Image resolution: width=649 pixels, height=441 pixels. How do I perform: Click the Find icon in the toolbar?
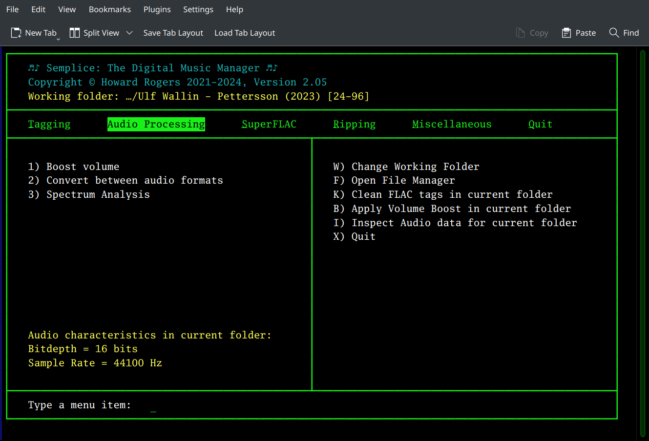(615, 33)
